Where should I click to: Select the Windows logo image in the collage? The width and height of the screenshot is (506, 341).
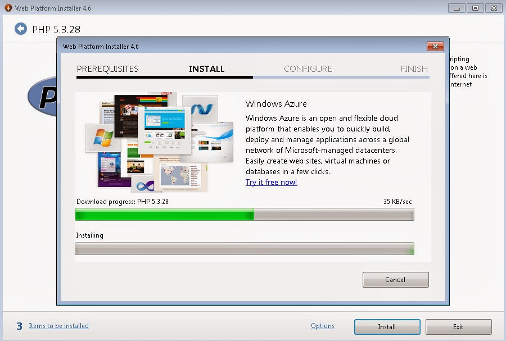(x=103, y=137)
